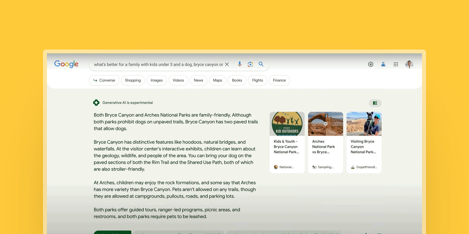Click paragraph starting 'Both parks offer guided tours'
469x234 pixels.
click(x=167, y=213)
